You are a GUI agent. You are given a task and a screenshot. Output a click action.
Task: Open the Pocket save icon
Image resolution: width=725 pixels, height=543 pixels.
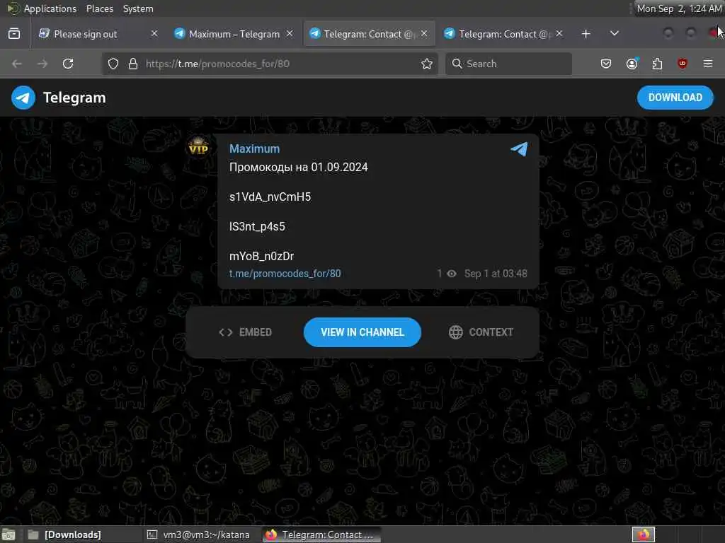coord(606,64)
